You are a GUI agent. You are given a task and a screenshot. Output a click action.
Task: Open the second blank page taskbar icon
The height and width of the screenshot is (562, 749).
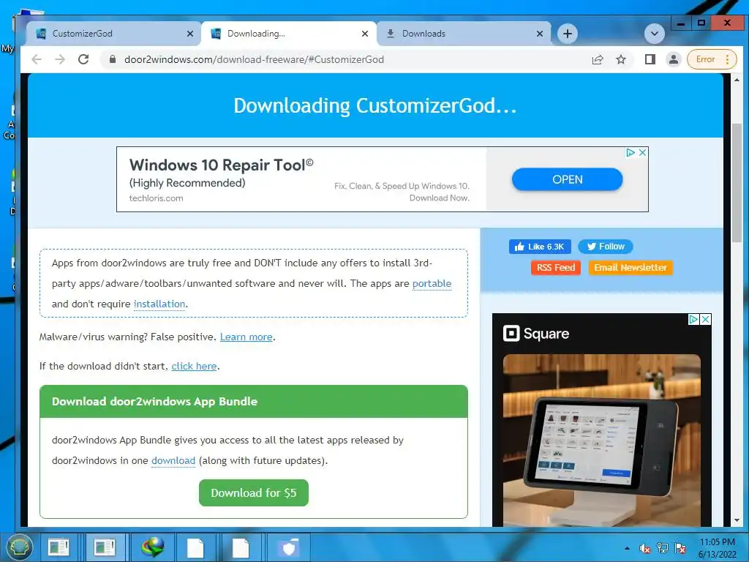click(x=241, y=547)
